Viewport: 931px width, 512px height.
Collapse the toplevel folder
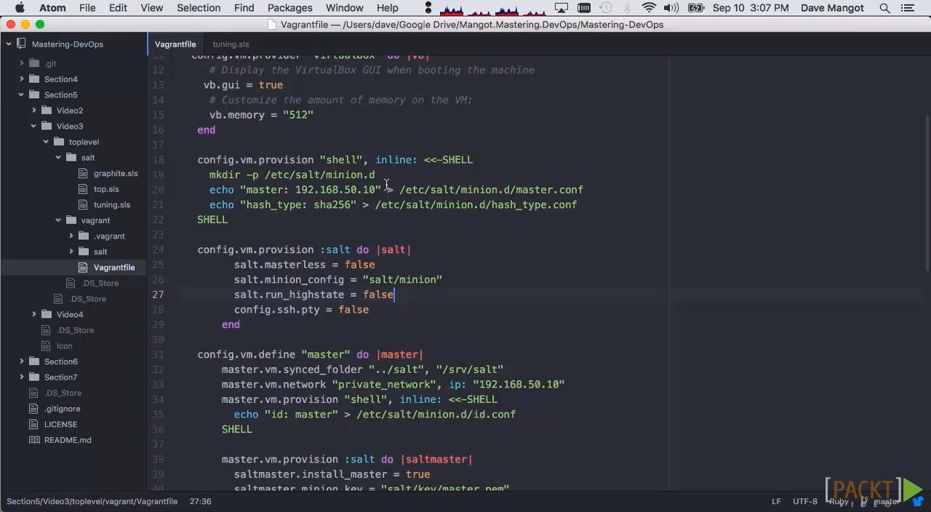coord(47,142)
